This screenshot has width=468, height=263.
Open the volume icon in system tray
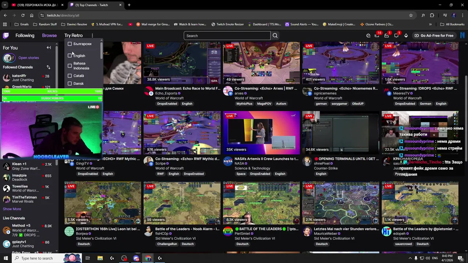coord(428,258)
